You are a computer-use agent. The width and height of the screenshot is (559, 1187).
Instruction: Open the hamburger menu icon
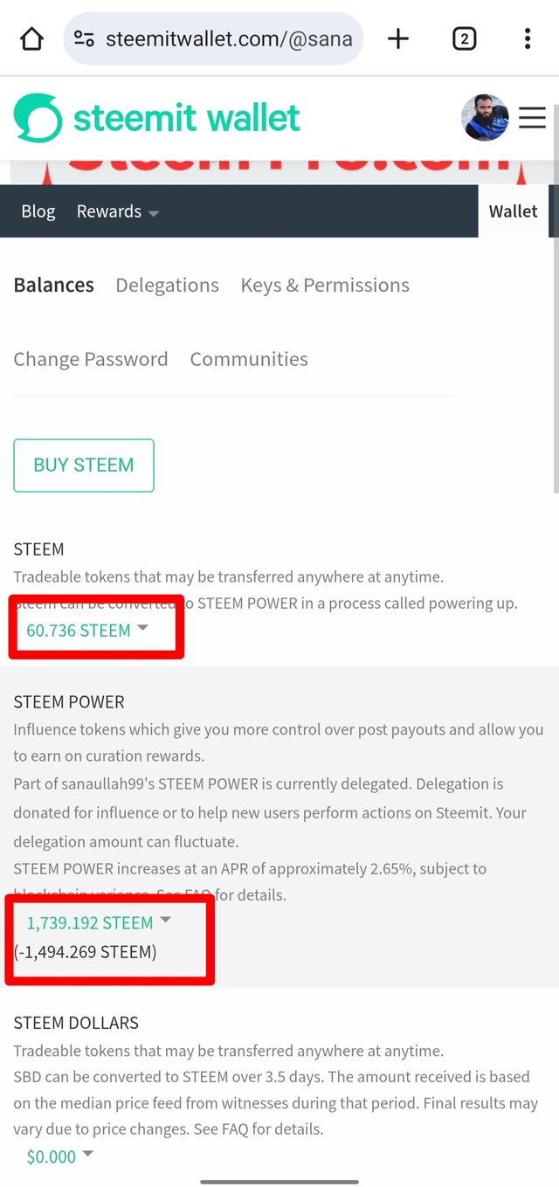point(532,118)
